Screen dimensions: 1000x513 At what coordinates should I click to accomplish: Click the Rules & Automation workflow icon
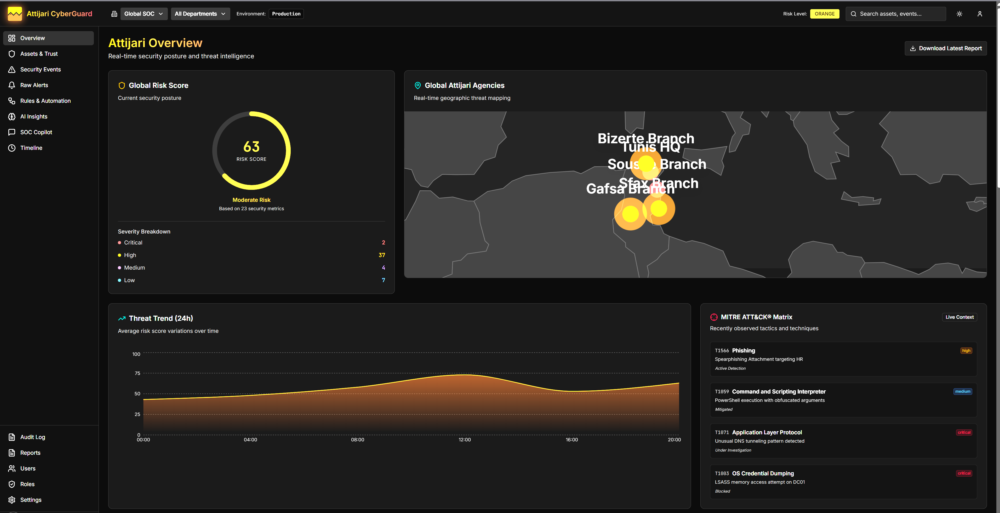point(12,101)
